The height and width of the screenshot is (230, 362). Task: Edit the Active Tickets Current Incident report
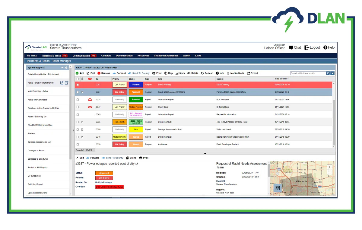point(66,83)
